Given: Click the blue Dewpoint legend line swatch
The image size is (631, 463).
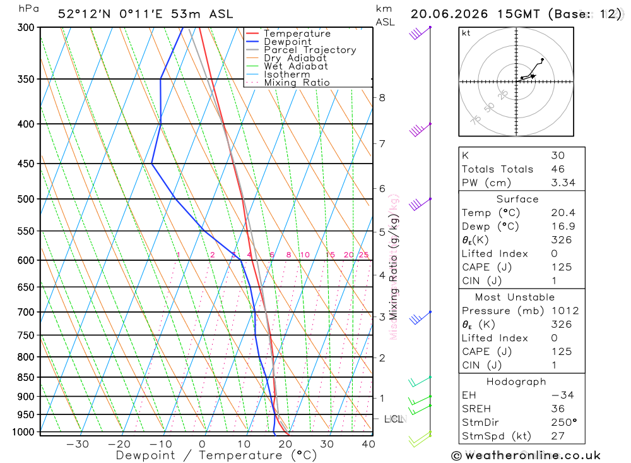Looking at the screenshot, I should point(252,42).
